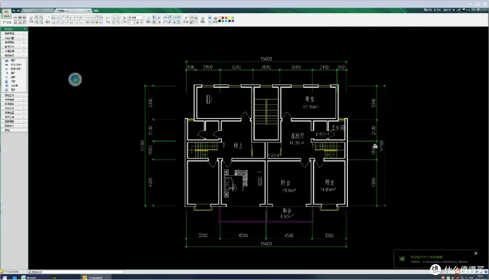Viewport: 489px width, 280px height.
Task: Pick the red color swatch
Action: click(x=223, y=18)
